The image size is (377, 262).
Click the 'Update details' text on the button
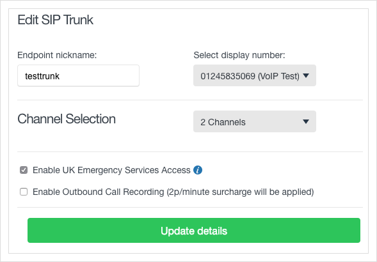pyautogui.click(x=194, y=231)
